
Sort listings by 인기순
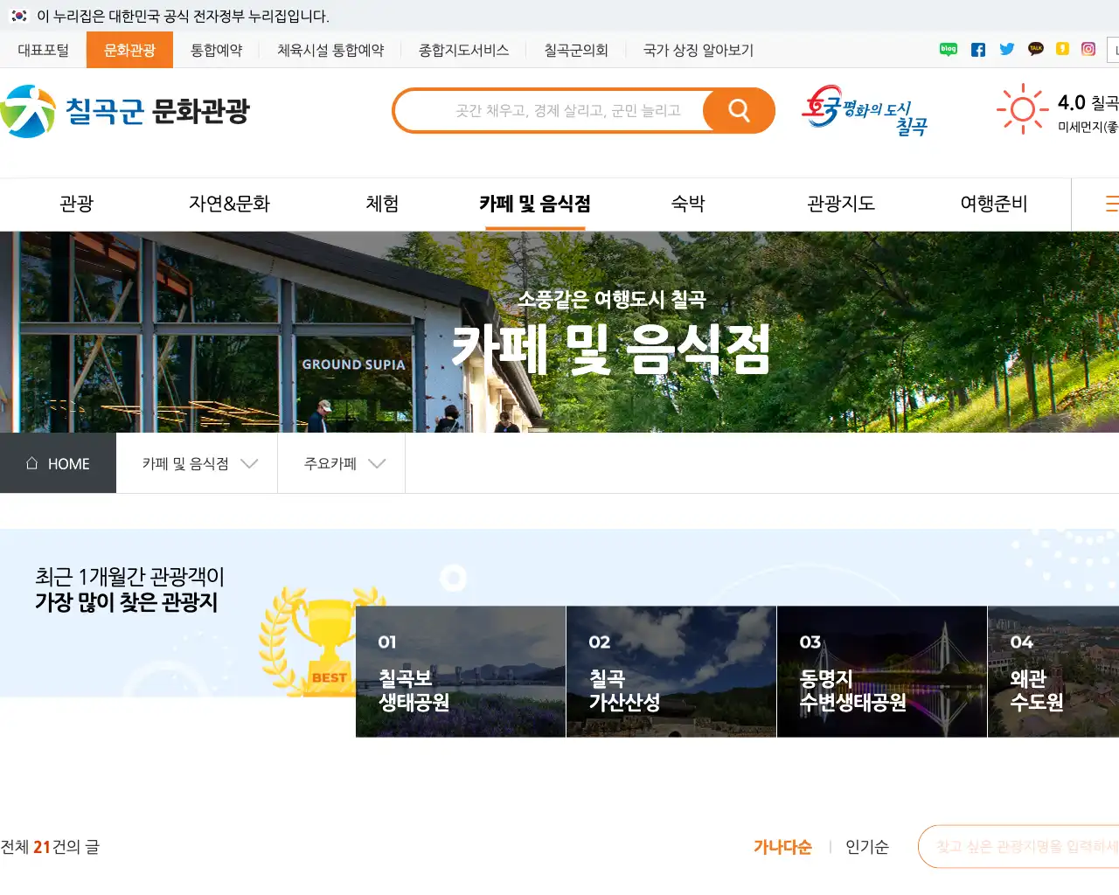pos(866,846)
